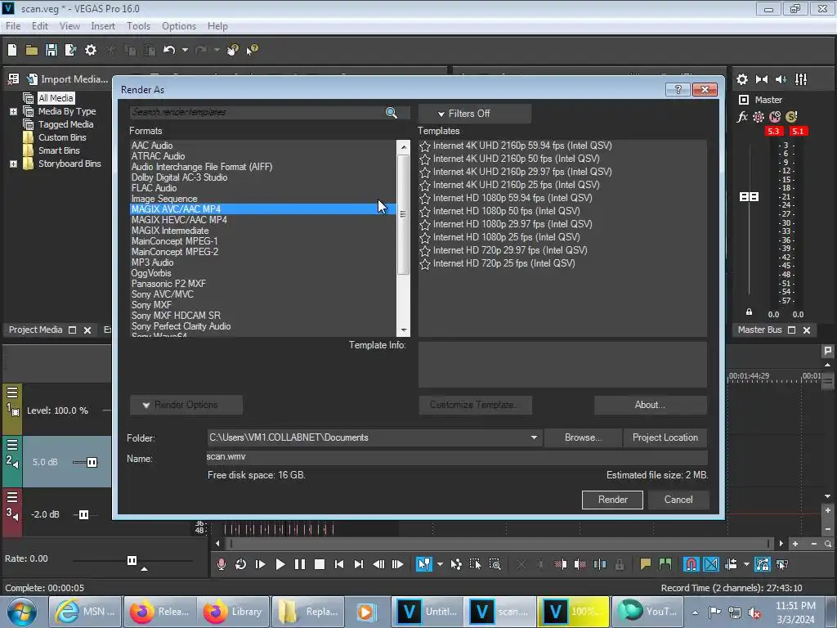
Task: Open the Undo history dropdown arrow
Action: (x=185, y=50)
